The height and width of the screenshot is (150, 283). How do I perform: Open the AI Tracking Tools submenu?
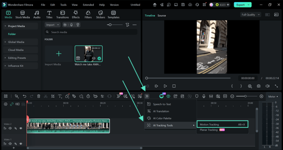click(170, 125)
